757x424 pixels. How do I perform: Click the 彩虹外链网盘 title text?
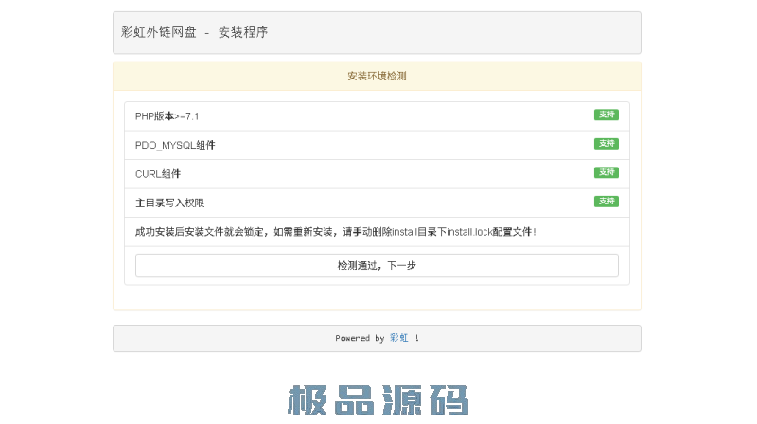(x=159, y=32)
